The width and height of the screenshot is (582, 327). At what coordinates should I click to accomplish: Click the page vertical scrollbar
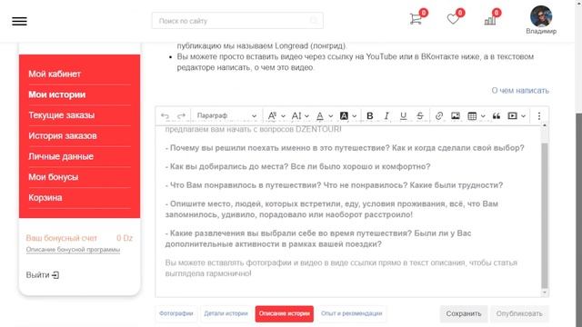pos(578,219)
